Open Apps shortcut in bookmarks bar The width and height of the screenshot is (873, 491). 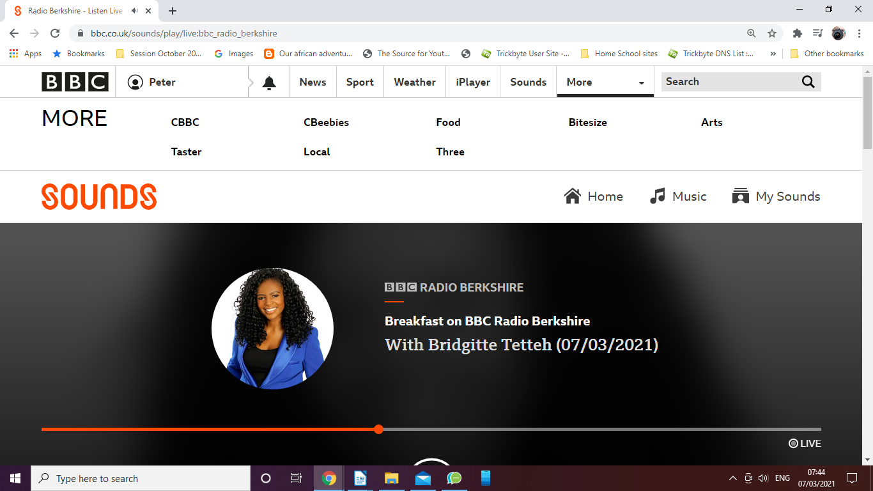point(26,54)
